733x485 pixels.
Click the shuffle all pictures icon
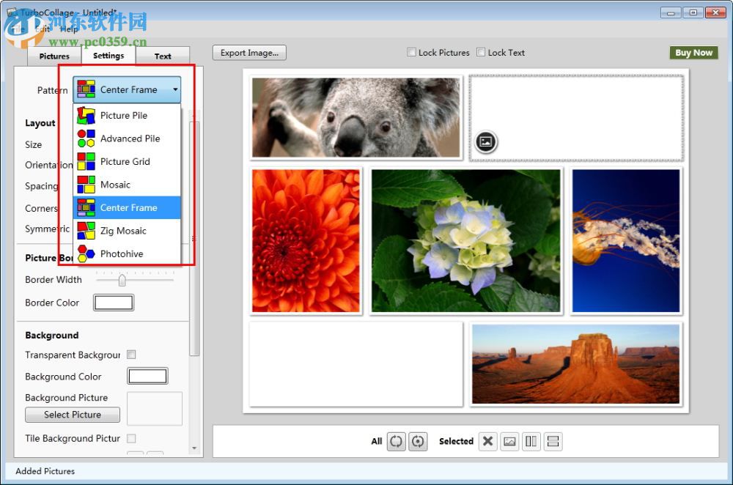tap(397, 441)
